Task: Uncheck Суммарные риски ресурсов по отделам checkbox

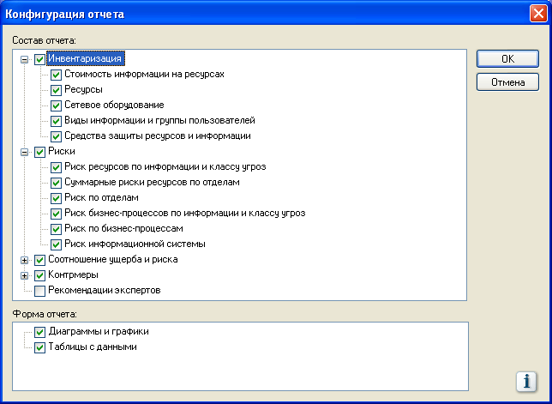Action: coord(56,183)
